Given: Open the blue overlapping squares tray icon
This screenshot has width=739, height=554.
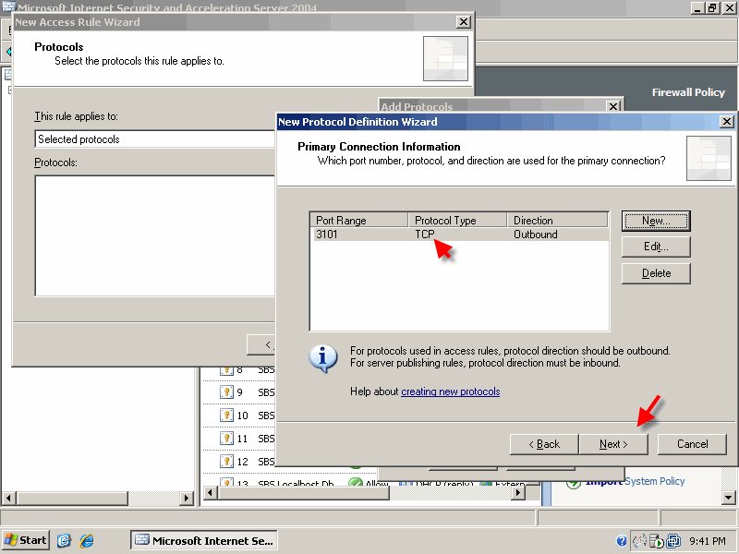Looking at the screenshot, I should point(674,541).
